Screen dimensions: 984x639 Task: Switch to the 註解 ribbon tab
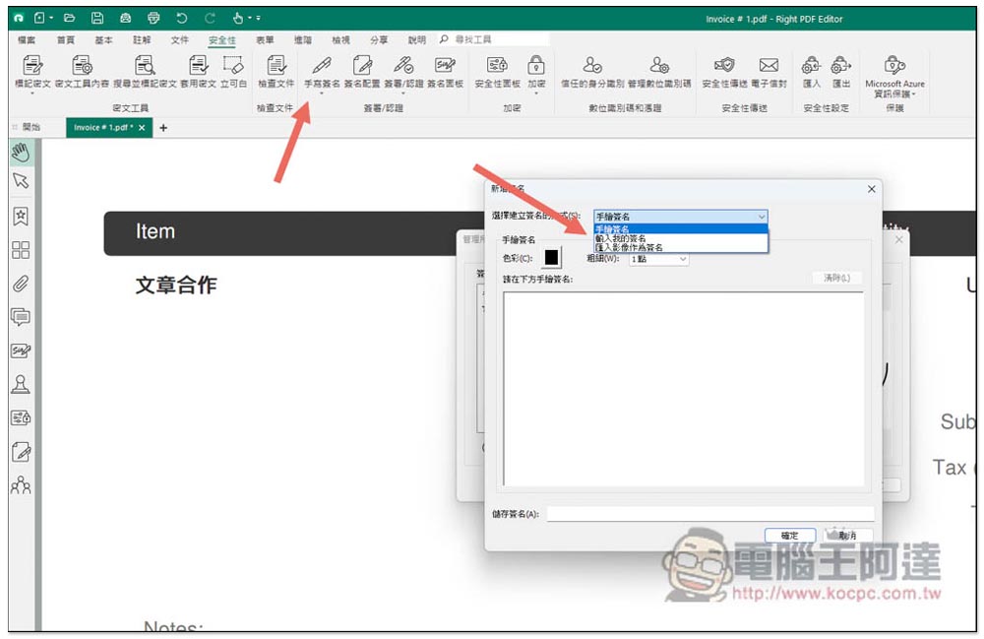[142, 40]
